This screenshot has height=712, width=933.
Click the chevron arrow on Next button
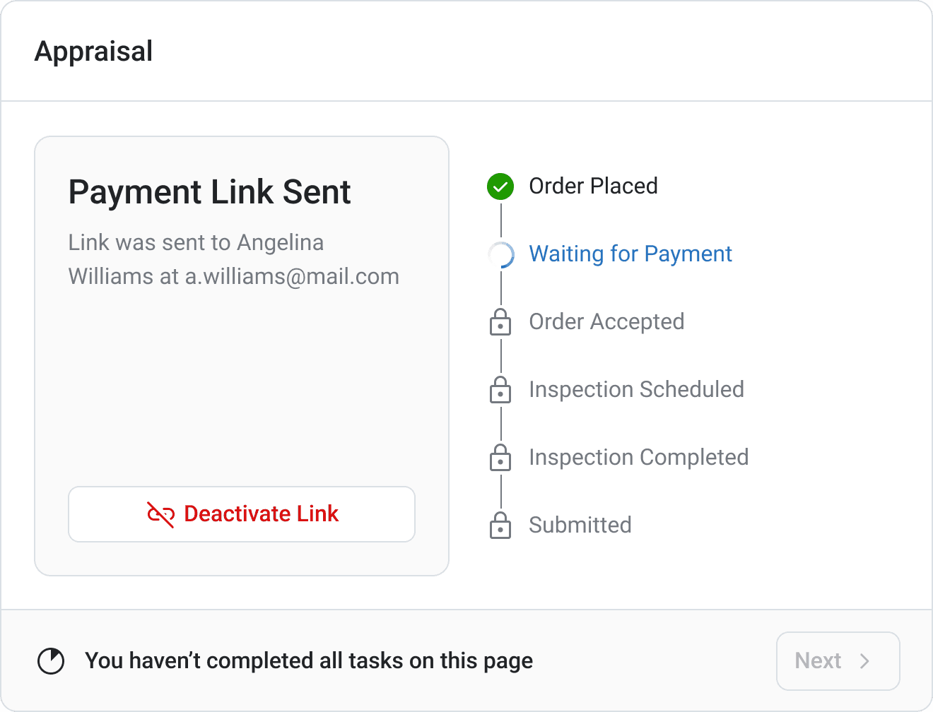pyautogui.click(x=864, y=661)
